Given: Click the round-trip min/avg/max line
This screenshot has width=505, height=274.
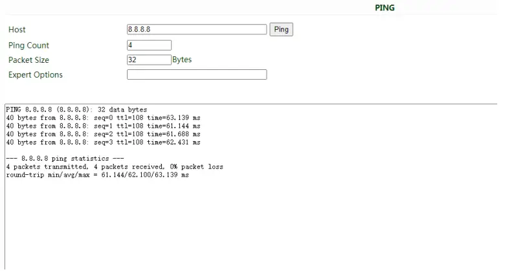Looking at the screenshot, I should point(97,175).
